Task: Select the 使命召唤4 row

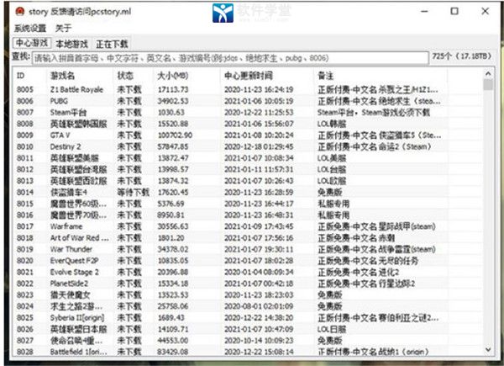Action: pyautogui.click(x=247, y=341)
